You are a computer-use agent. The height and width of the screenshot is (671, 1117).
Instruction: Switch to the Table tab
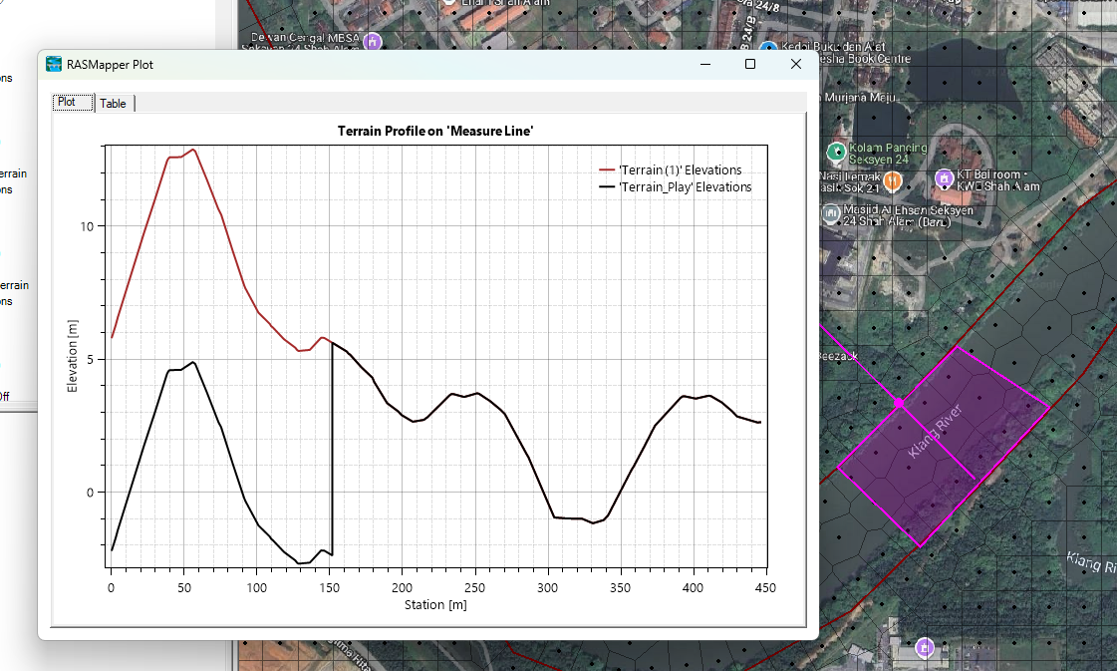point(114,103)
